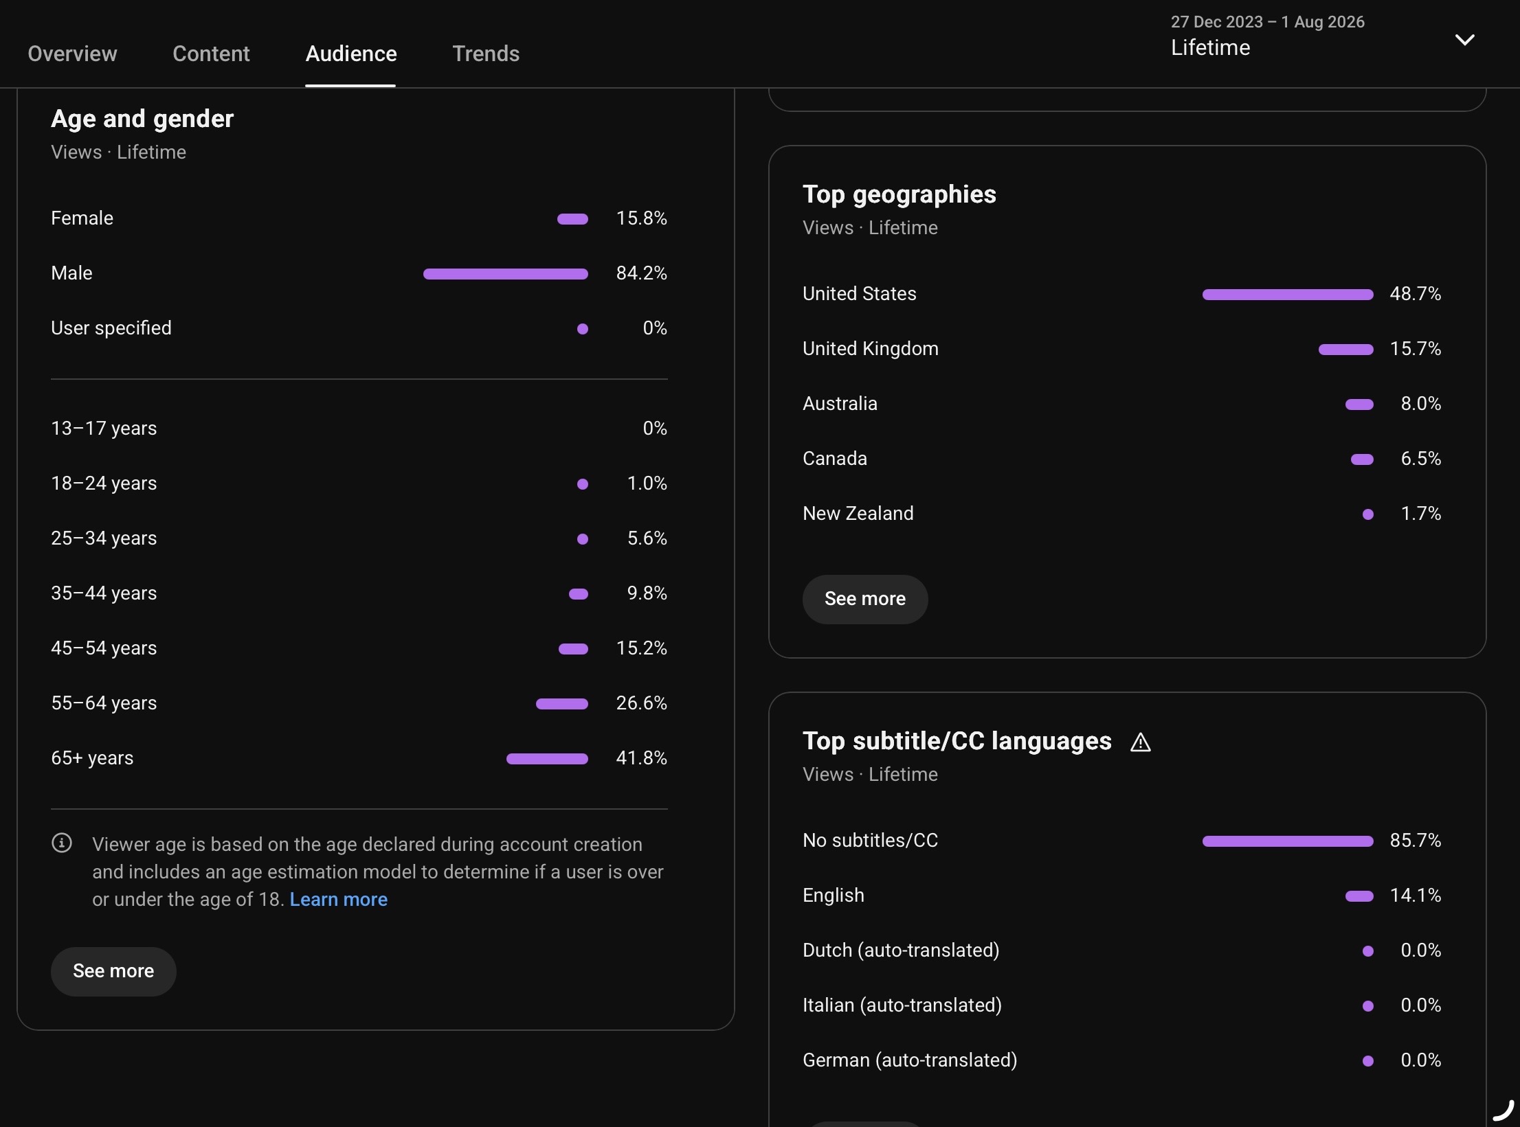
Task: Click the warning triangle beside subtitle languages
Action: point(1140,742)
